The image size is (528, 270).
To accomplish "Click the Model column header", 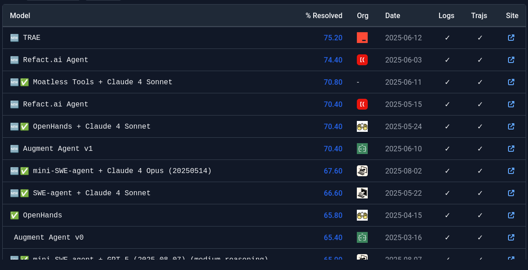I will click(x=20, y=16).
